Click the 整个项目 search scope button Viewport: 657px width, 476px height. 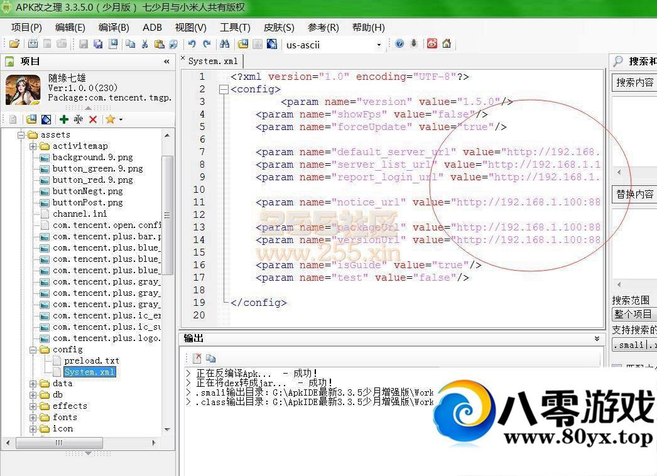[634, 314]
